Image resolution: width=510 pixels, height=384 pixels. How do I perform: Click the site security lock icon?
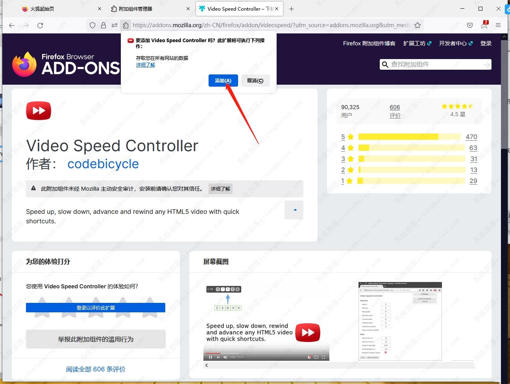click(x=103, y=25)
